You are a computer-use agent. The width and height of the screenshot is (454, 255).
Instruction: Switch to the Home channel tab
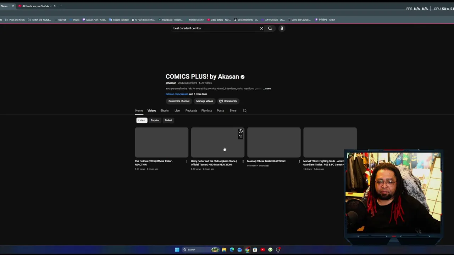pyautogui.click(x=139, y=110)
